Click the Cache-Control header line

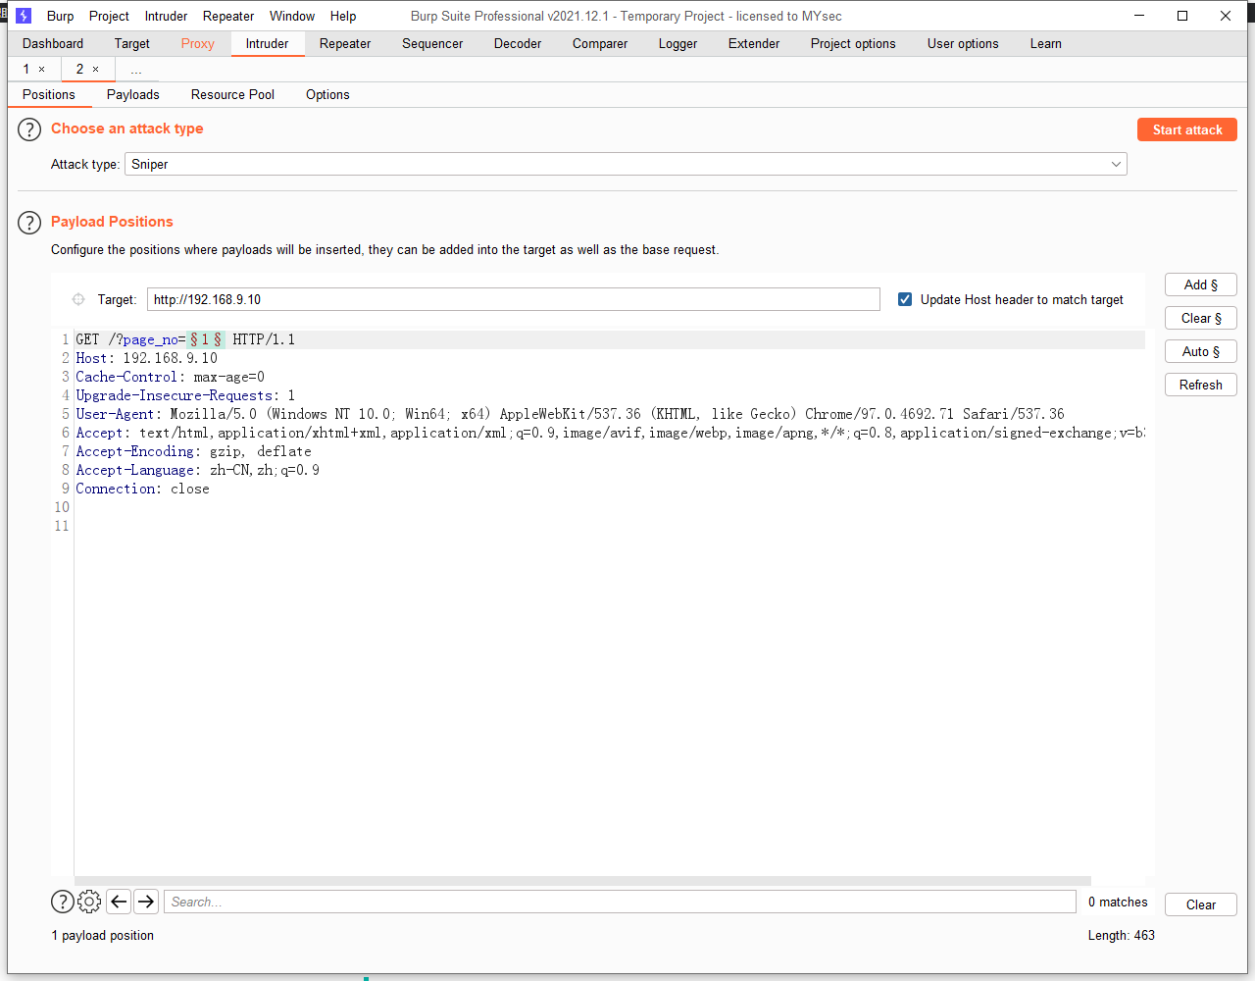[171, 377]
